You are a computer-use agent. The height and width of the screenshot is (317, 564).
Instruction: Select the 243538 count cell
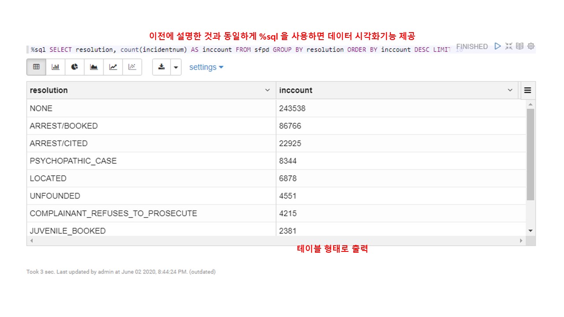click(401, 108)
